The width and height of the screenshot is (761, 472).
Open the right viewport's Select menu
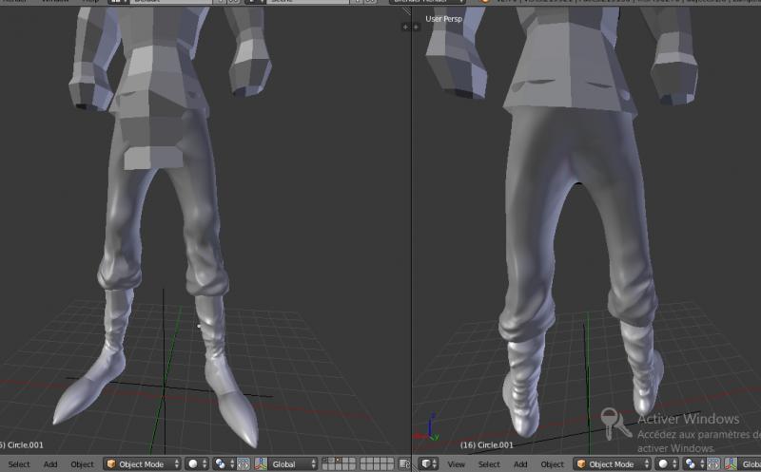point(489,464)
